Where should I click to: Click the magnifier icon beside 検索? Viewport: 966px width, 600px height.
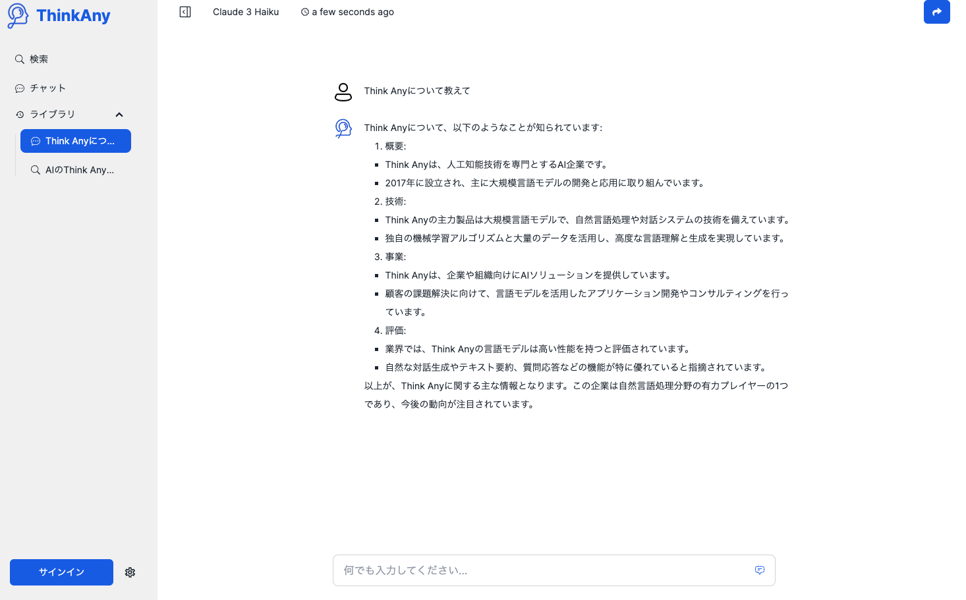coord(19,59)
